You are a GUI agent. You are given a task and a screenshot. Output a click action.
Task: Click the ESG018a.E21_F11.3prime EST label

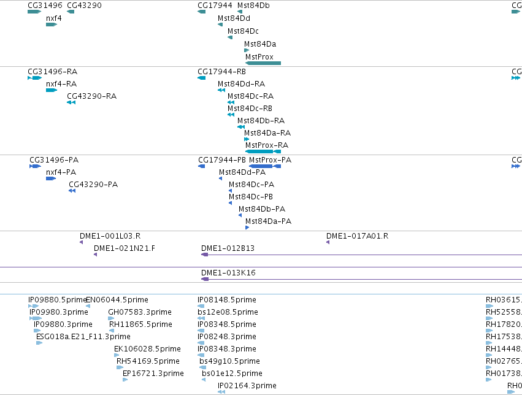coord(83,337)
